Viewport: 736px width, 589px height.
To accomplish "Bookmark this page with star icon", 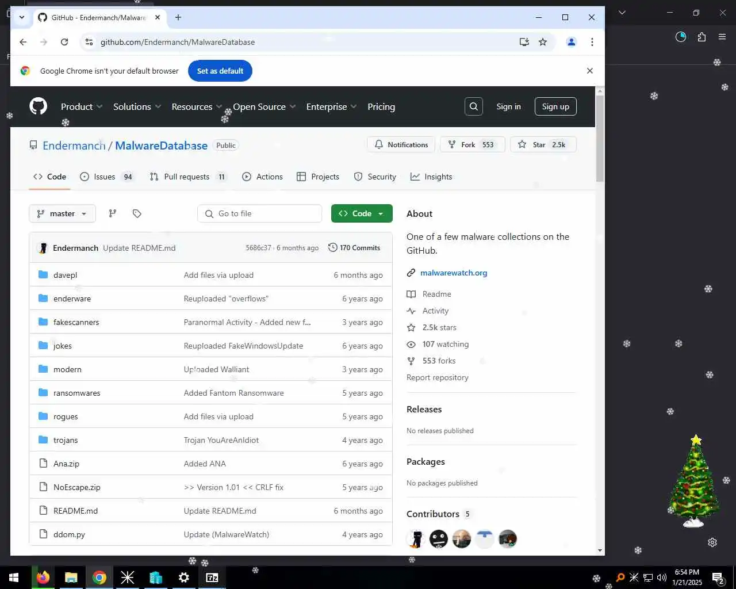I will coord(542,42).
